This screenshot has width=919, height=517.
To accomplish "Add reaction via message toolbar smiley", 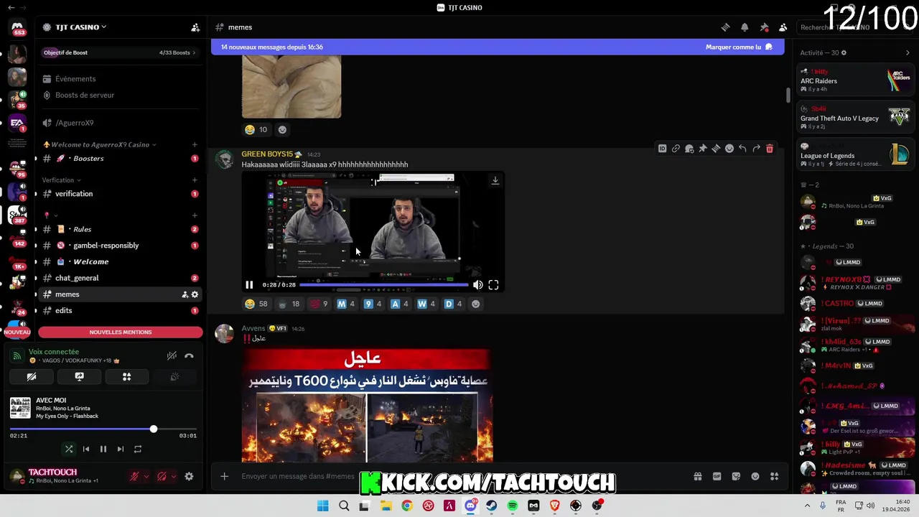I will pyautogui.click(x=729, y=149).
